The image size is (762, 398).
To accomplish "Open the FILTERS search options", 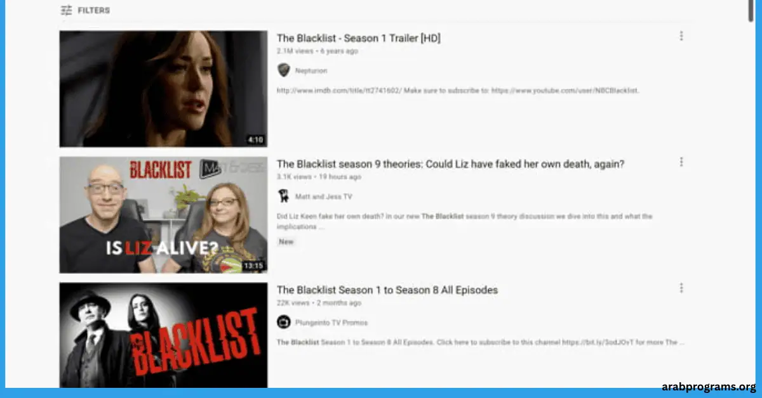I will coord(85,10).
